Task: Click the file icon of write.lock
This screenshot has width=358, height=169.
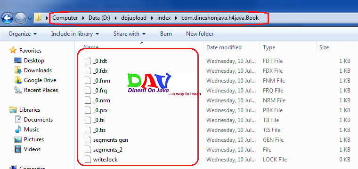Action: coord(88,159)
